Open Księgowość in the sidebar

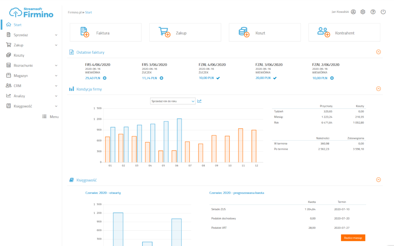coord(23,106)
